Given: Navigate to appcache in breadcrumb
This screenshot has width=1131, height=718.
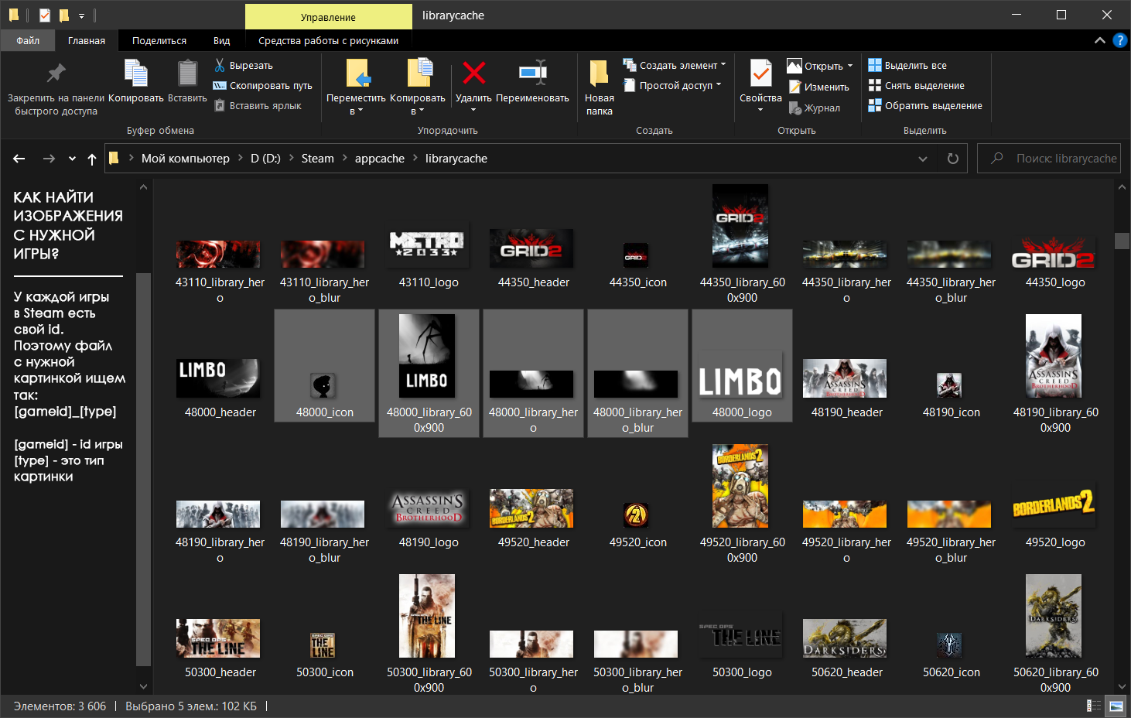Looking at the screenshot, I should point(380,159).
